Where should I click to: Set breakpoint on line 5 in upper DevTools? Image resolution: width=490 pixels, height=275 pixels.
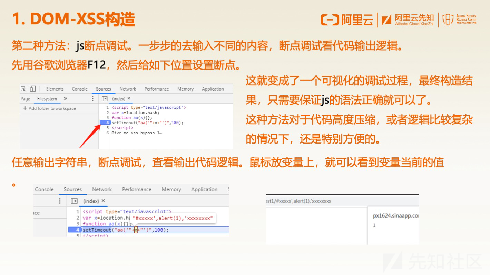[x=108, y=128]
